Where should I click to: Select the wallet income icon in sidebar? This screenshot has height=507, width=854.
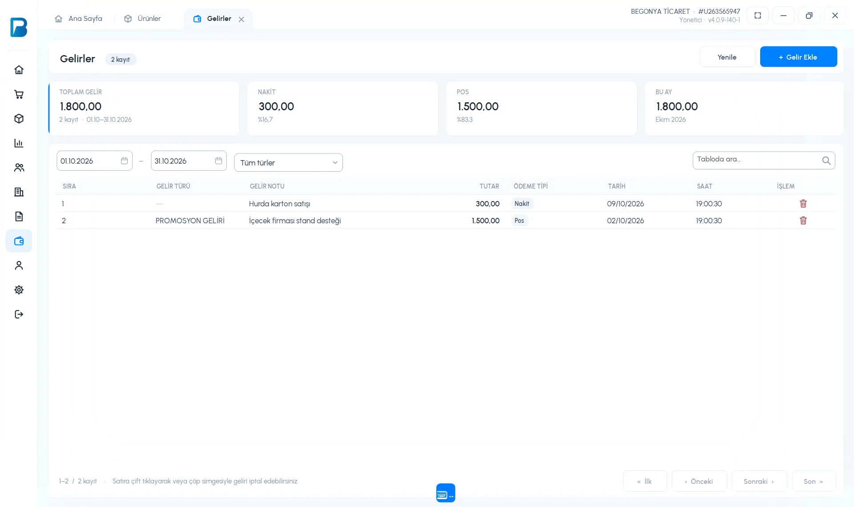tap(19, 241)
